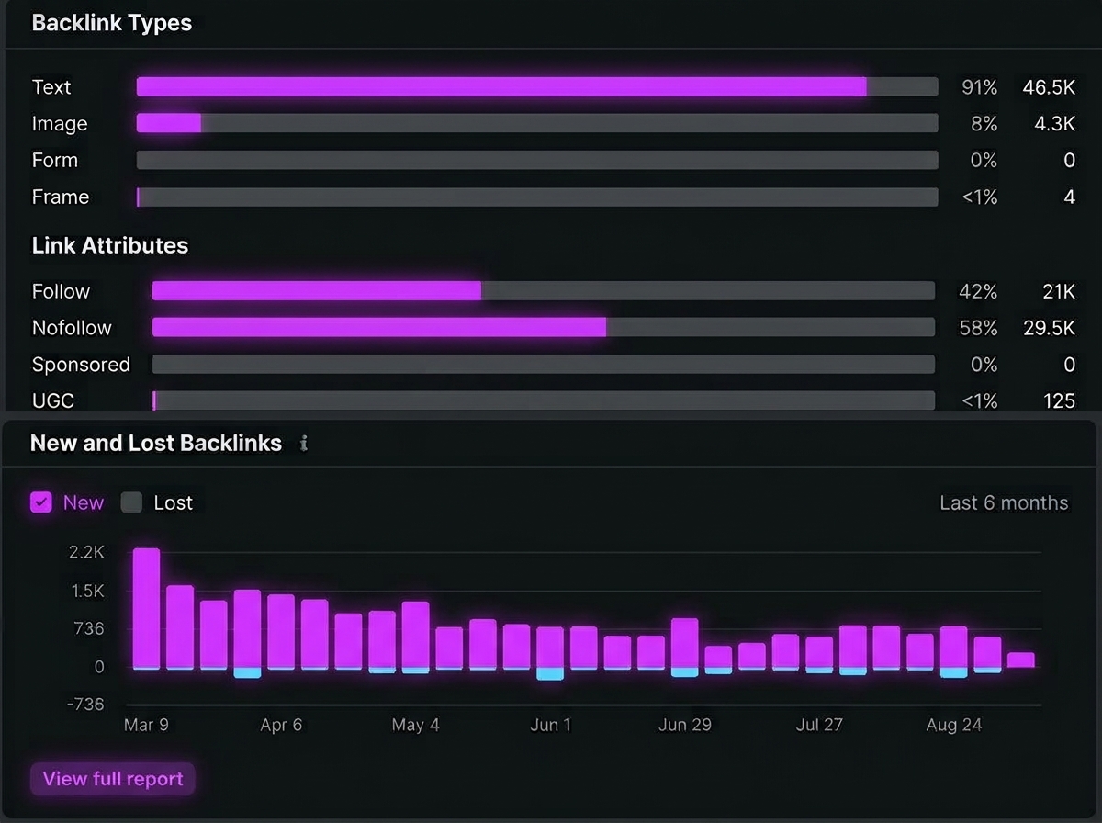Click the View full report button

(x=113, y=779)
